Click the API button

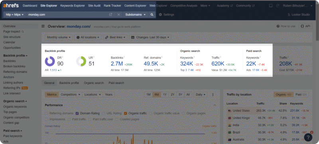[305, 26]
